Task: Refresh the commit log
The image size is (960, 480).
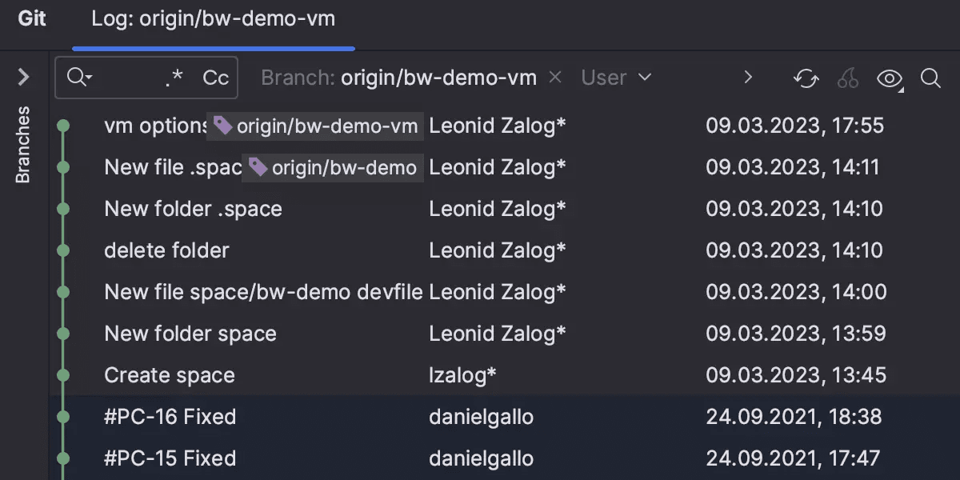Action: tap(806, 78)
